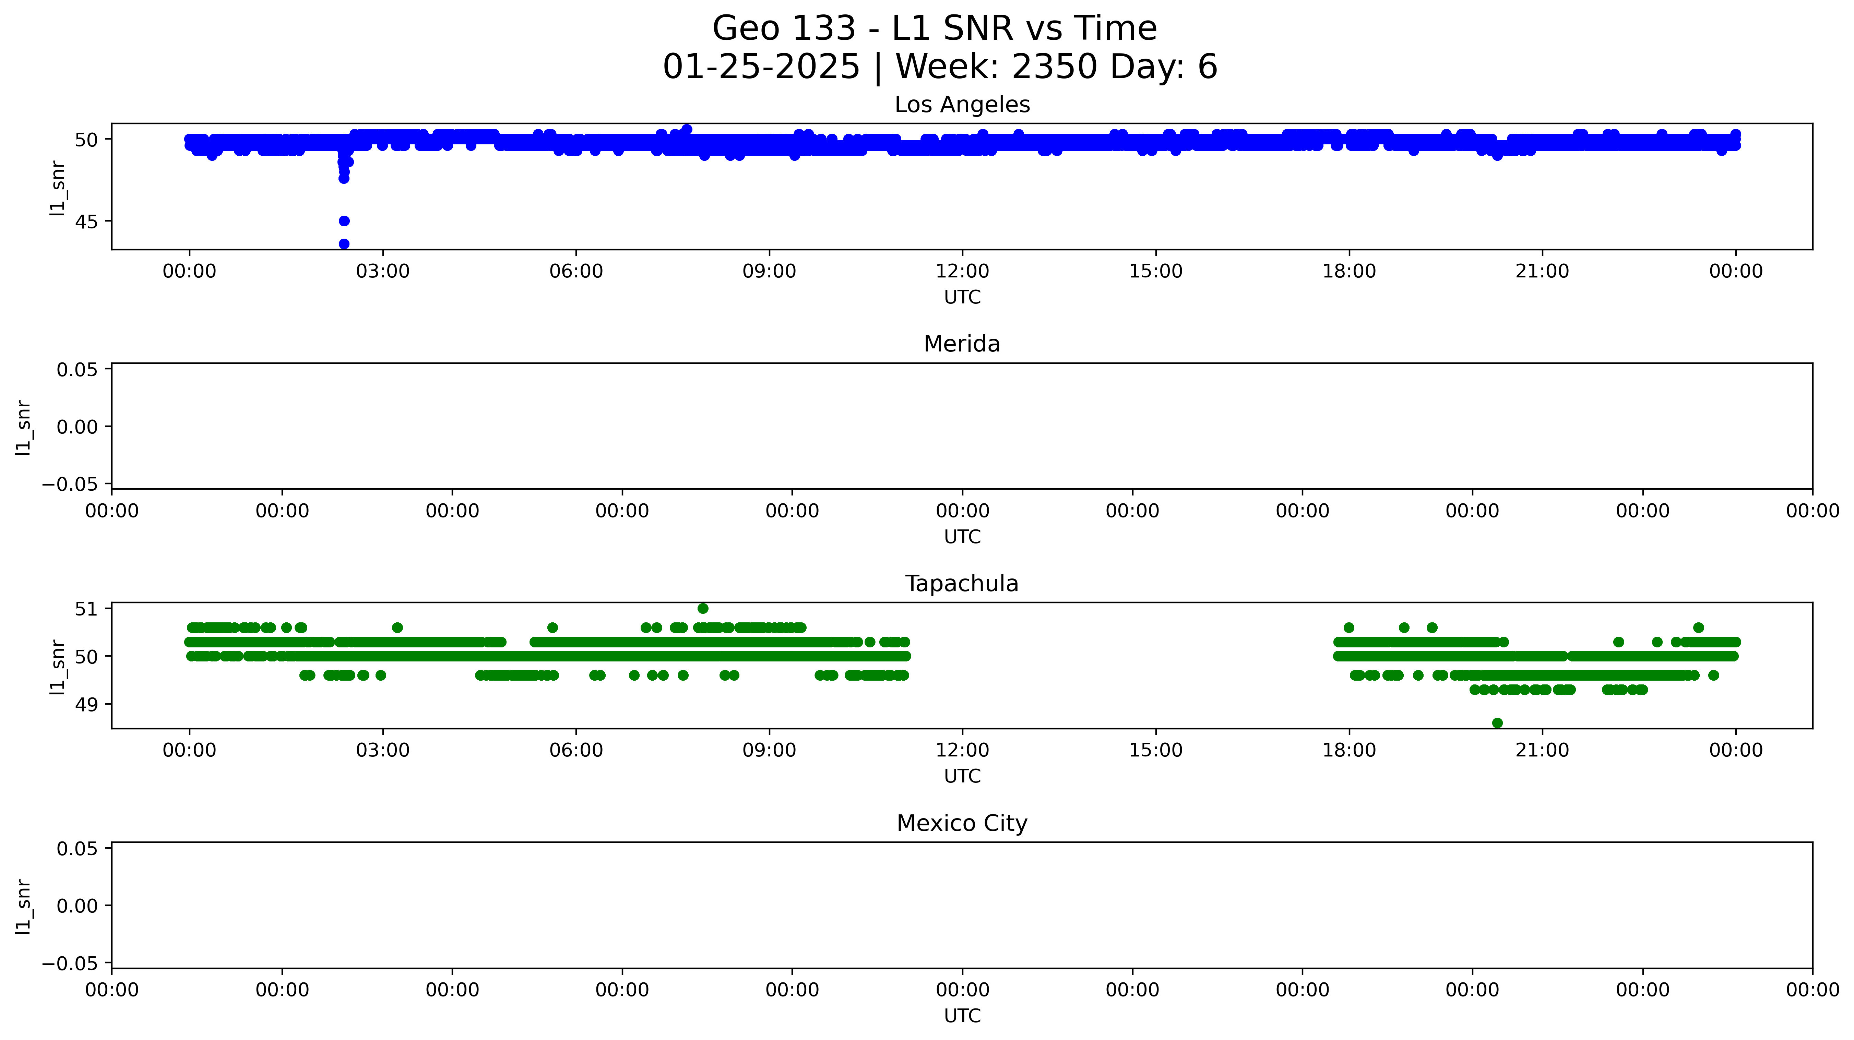This screenshot has height=1040, width=1854.
Task: Click the main title "Geo 133 - L1 SNR vs Time"
Action: (934, 29)
